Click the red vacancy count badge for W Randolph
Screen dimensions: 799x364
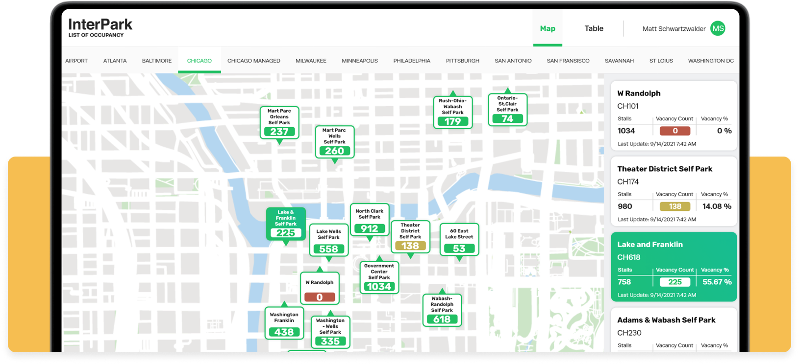click(674, 131)
